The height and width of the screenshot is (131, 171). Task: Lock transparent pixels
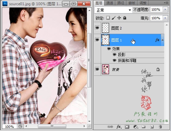click(108, 18)
